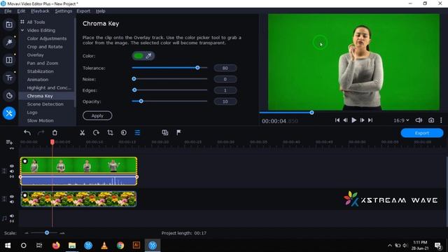Image resolution: width=448 pixels, height=252 pixels.
Task: Click the Undo arrow in timeline toolbar
Action: (x=27, y=132)
